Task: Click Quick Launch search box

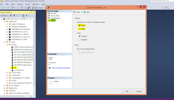Action: (x=162, y=1)
